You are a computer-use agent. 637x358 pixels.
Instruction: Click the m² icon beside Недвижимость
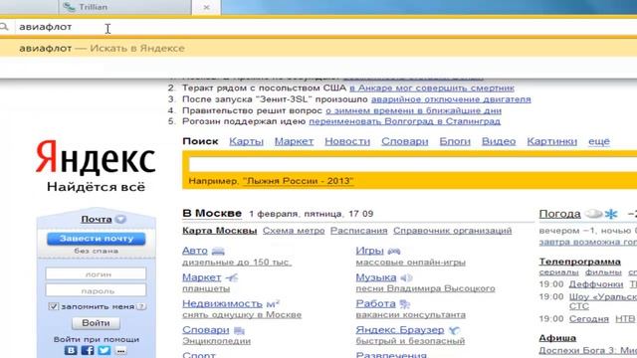coord(273,303)
